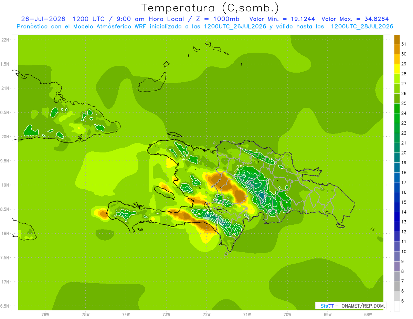Viewport: 413px width, 319px height.
Task: Click the latitude label "8.5N"
Action: [5, 210]
